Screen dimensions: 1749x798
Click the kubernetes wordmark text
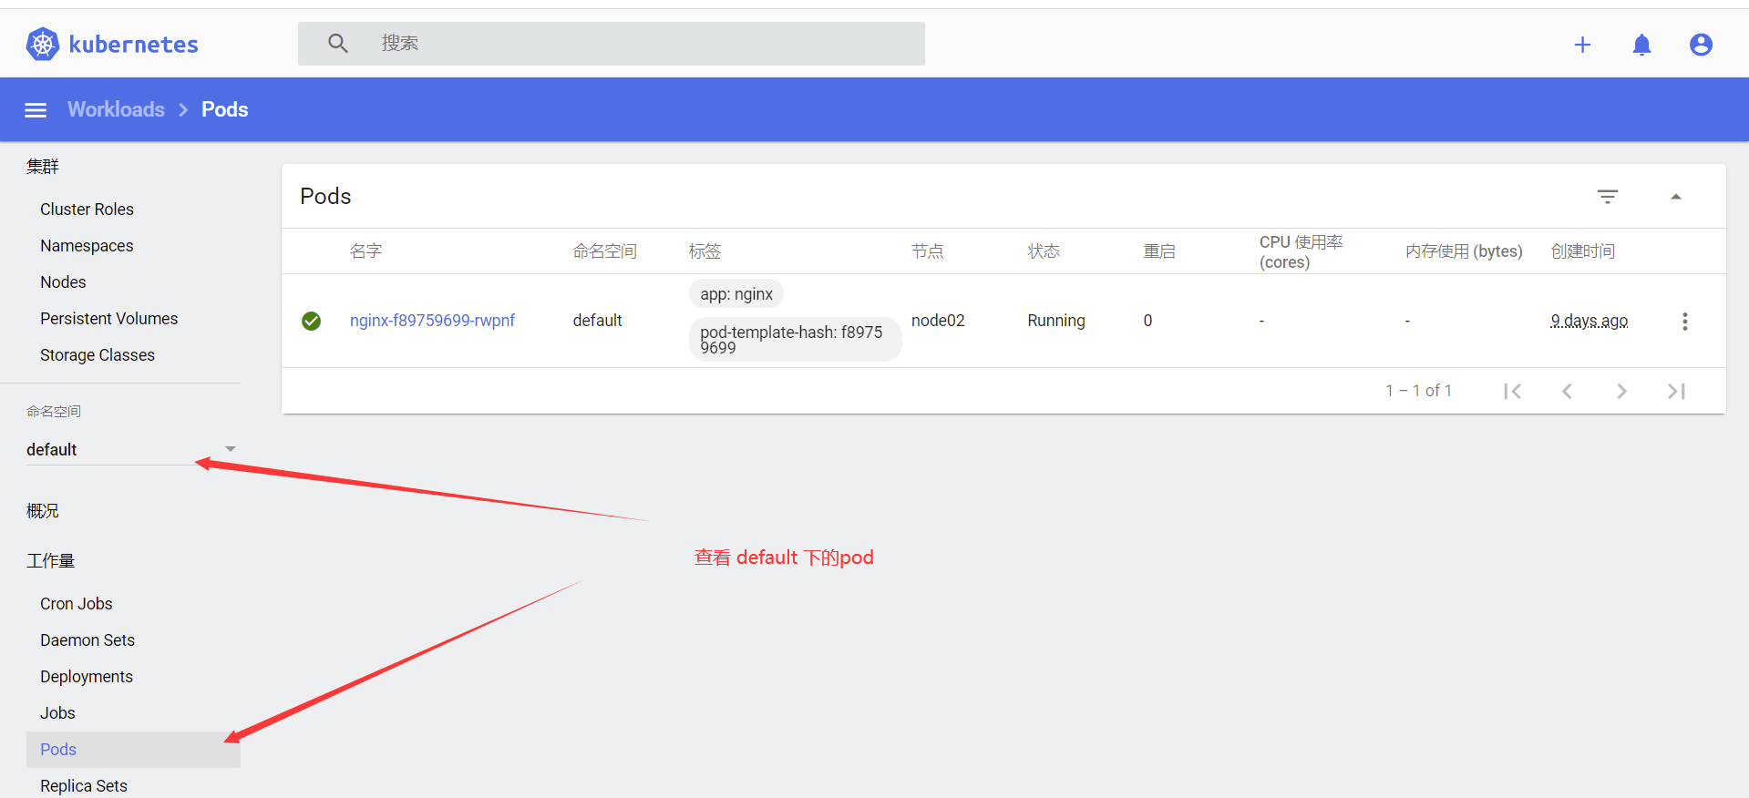coord(133,45)
